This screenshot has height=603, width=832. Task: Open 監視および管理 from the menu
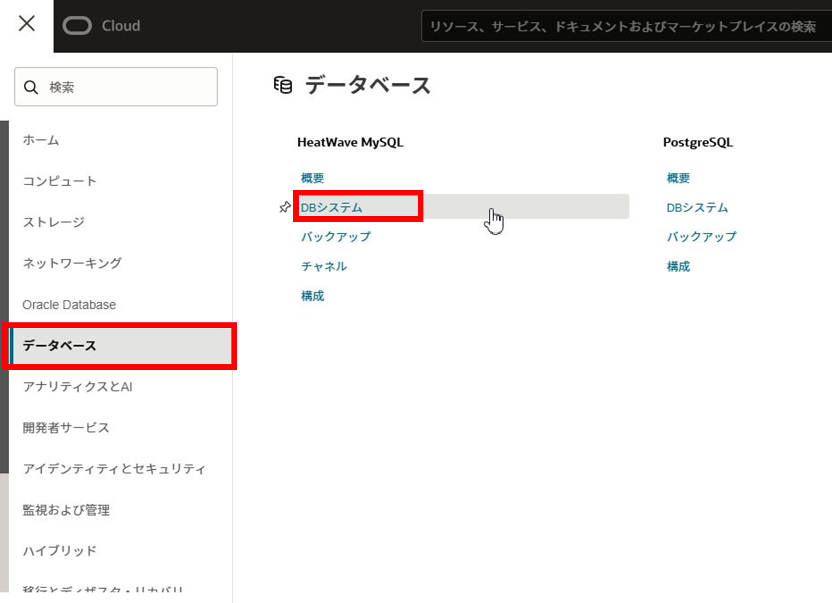point(66,510)
